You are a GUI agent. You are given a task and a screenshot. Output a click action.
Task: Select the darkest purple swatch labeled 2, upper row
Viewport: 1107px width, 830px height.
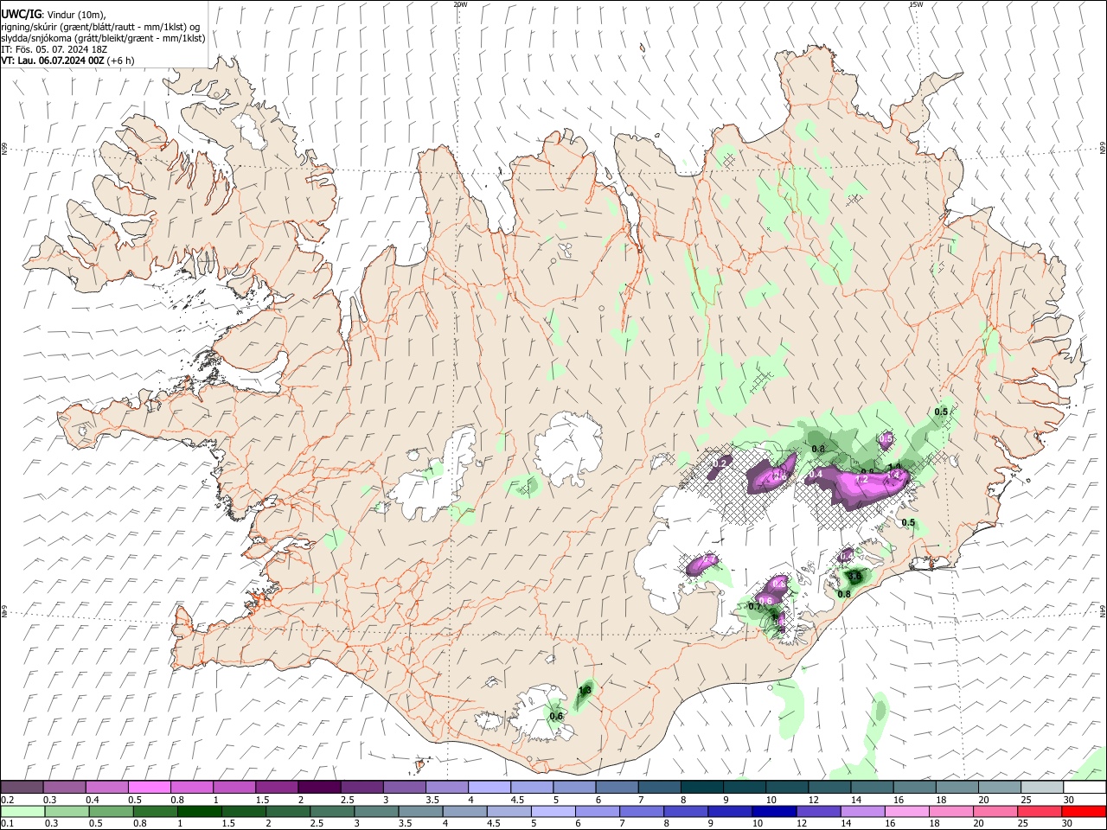point(319,787)
